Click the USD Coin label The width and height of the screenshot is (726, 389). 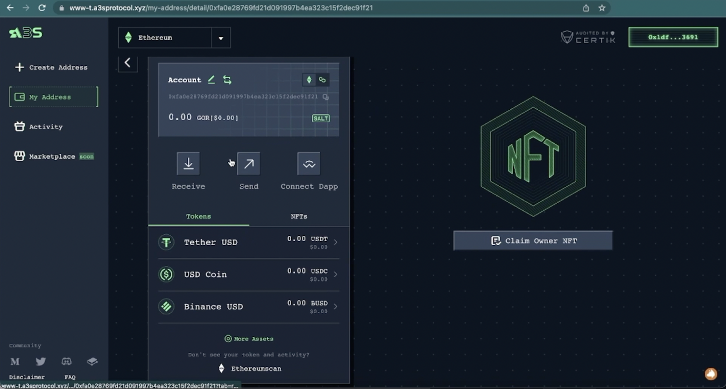(x=205, y=274)
